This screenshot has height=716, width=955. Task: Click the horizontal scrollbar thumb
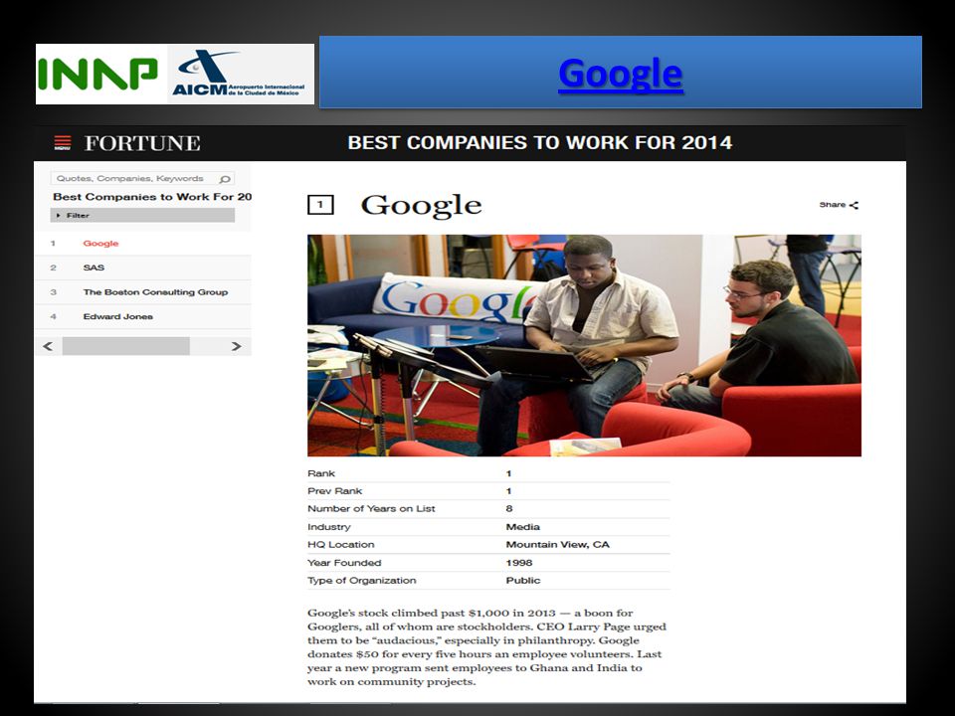(x=126, y=346)
